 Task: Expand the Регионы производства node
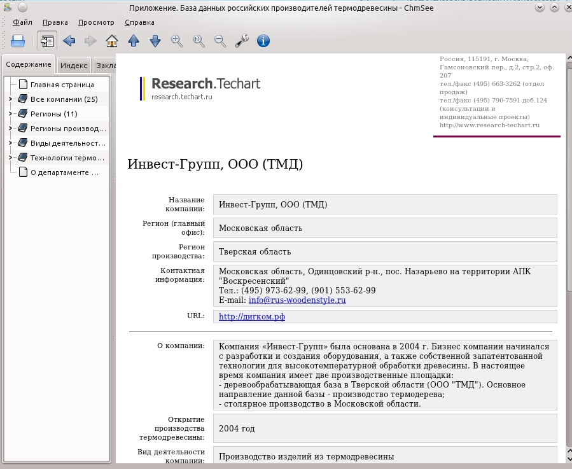[x=10, y=128]
